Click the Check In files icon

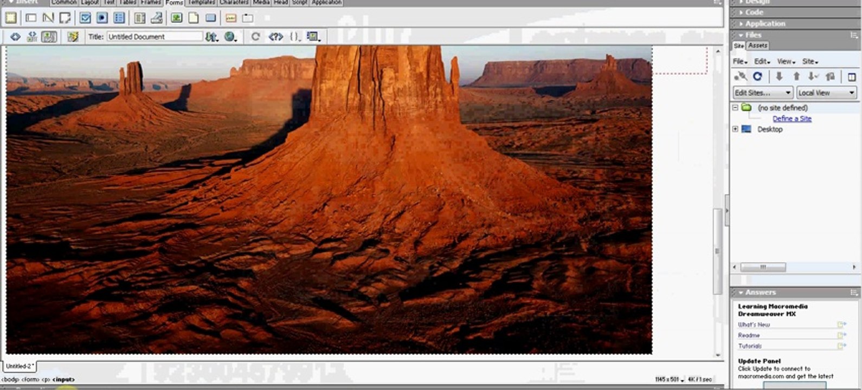tap(830, 77)
